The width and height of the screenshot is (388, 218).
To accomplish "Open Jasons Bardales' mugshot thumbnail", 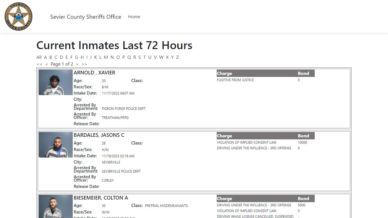I will [56, 145].
